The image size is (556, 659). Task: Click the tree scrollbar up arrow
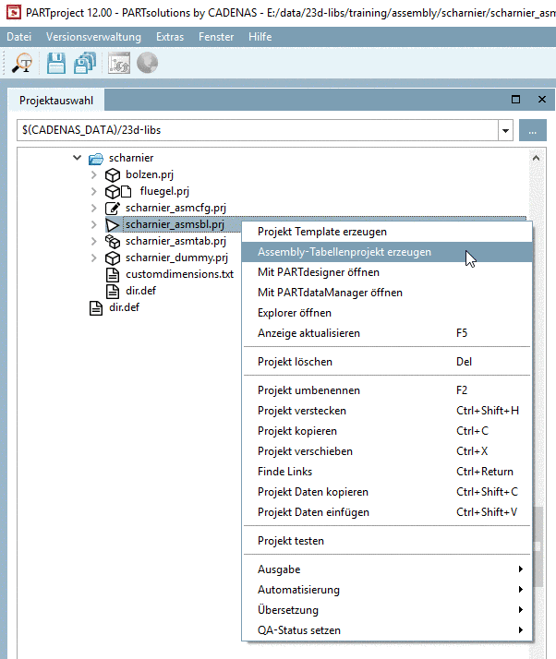click(x=536, y=159)
